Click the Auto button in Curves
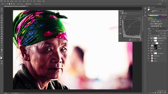The width and height of the screenshot is (168, 94). [x=139, y=18]
